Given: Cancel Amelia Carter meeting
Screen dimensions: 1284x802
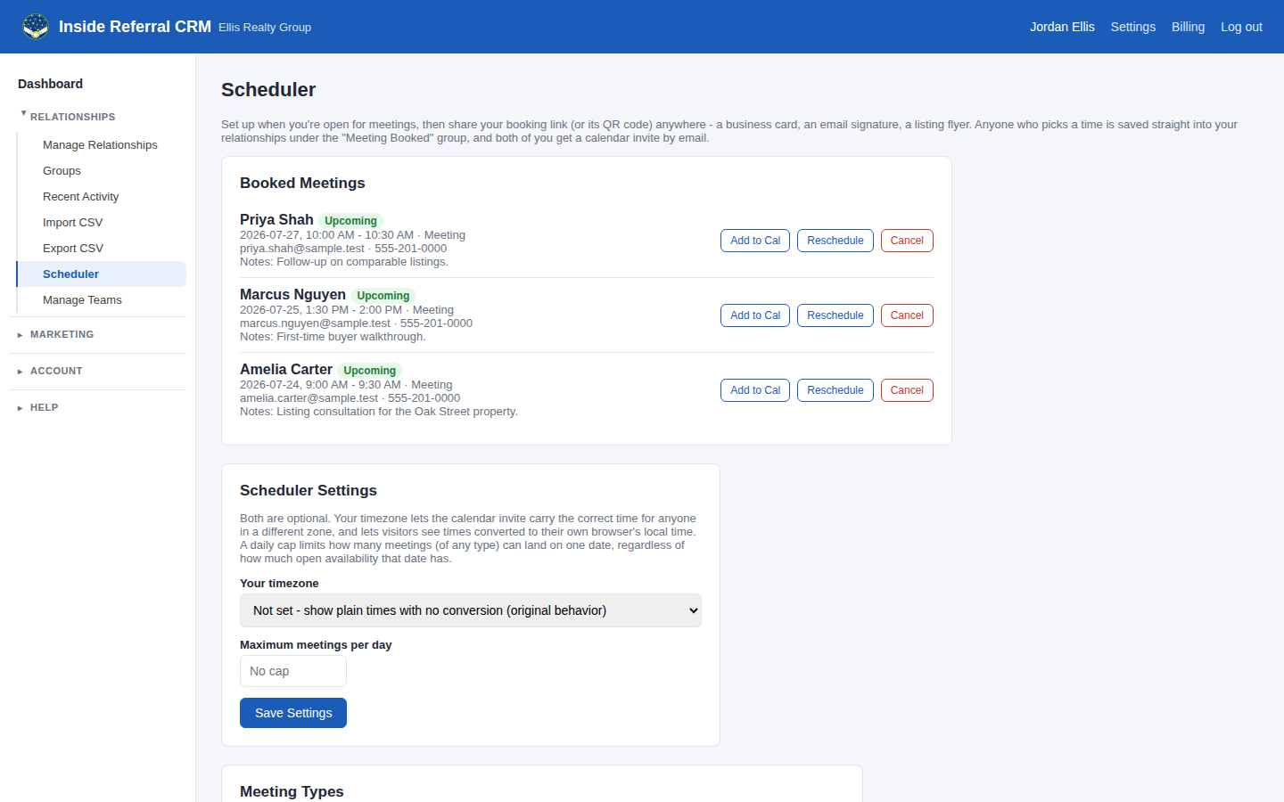Looking at the screenshot, I should (907, 390).
